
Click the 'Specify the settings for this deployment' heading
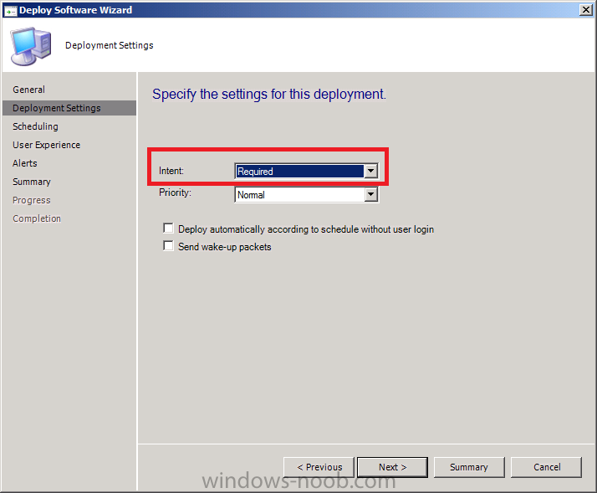(x=269, y=95)
